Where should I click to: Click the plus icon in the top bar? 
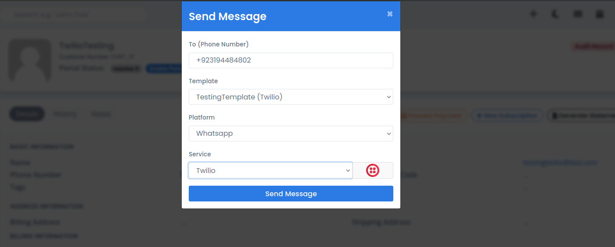pos(533,14)
